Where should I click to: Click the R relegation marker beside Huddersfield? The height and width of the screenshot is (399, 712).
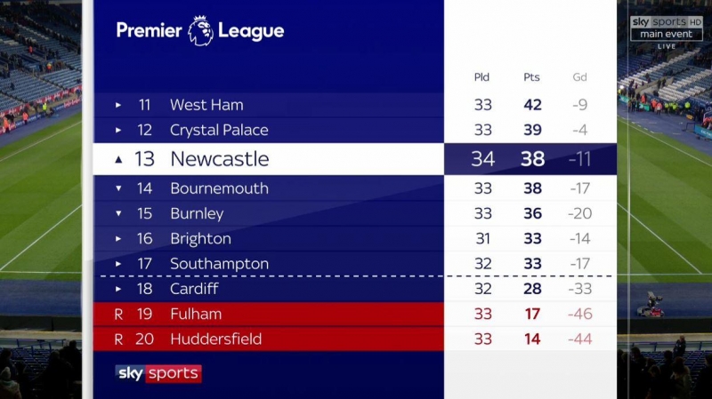coord(118,339)
